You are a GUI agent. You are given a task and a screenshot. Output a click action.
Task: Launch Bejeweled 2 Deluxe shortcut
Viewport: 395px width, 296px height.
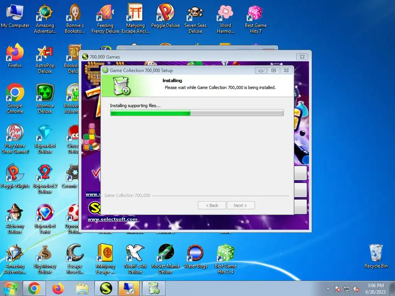45,179
